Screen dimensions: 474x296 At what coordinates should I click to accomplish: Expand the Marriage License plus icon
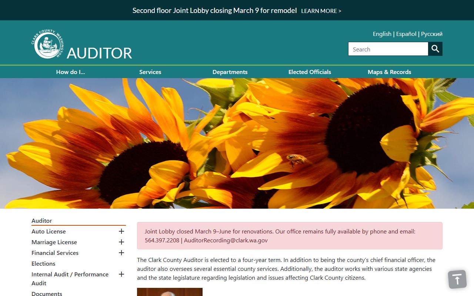pos(121,242)
